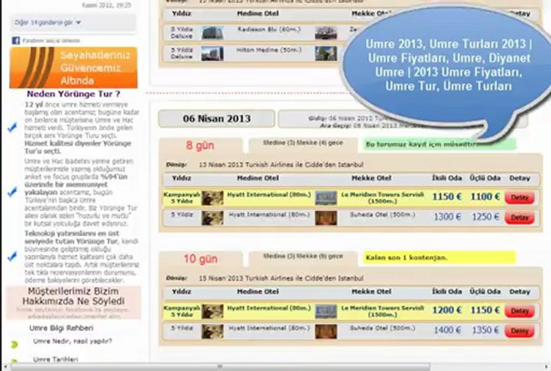Click the Detay button for 1400 € row

520,331
